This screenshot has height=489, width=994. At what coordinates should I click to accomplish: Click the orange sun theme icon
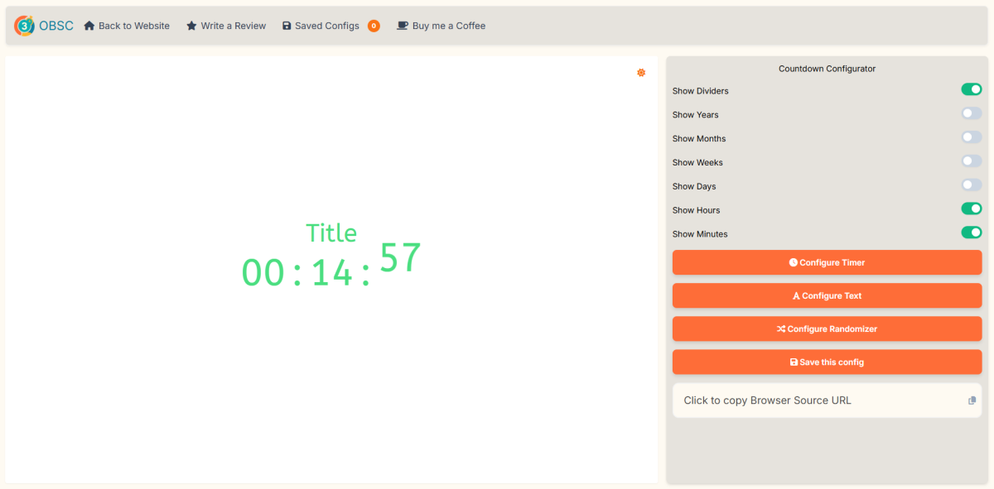641,73
